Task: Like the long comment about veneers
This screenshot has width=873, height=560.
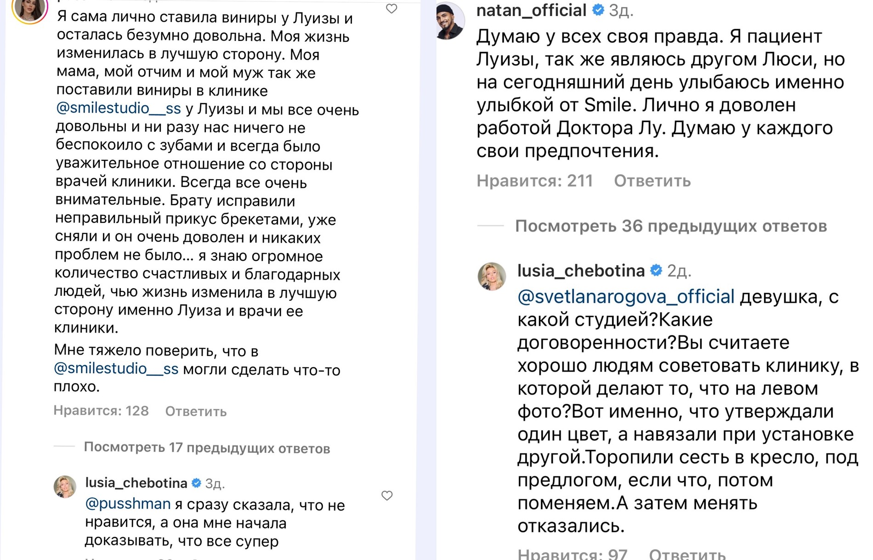Action: pos(391,9)
